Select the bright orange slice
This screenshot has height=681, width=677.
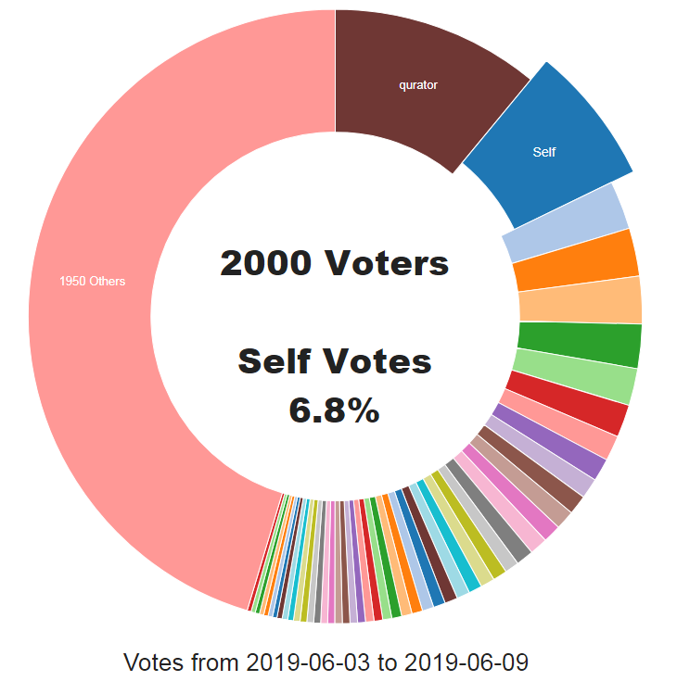click(576, 261)
